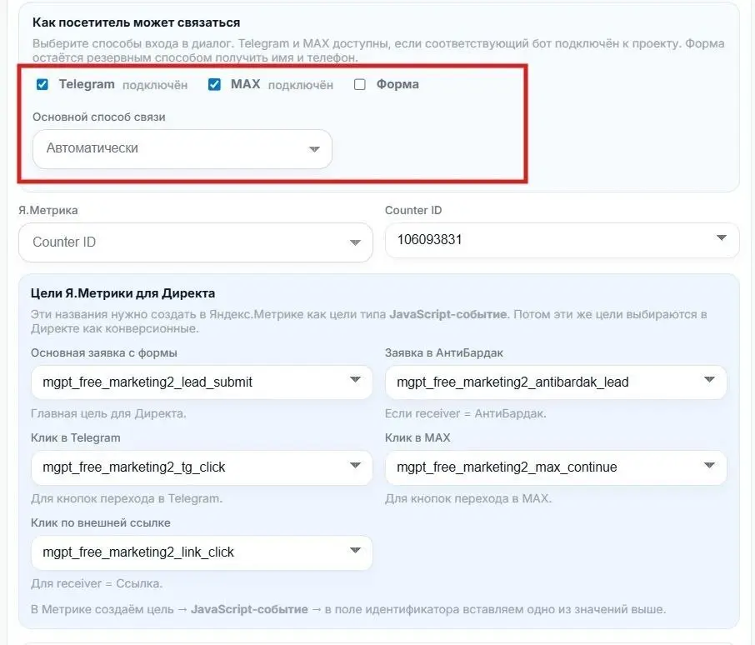This screenshot has height=645, width=755.
Task: Click 'Клик по внешней ссылке' label
Action: coord(101,523)
